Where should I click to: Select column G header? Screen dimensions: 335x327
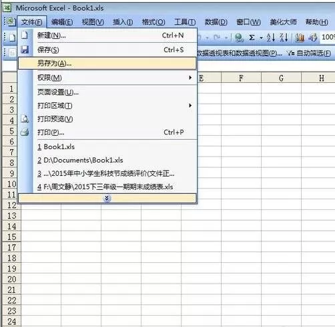pyautogui.click(x=281, y=78)
